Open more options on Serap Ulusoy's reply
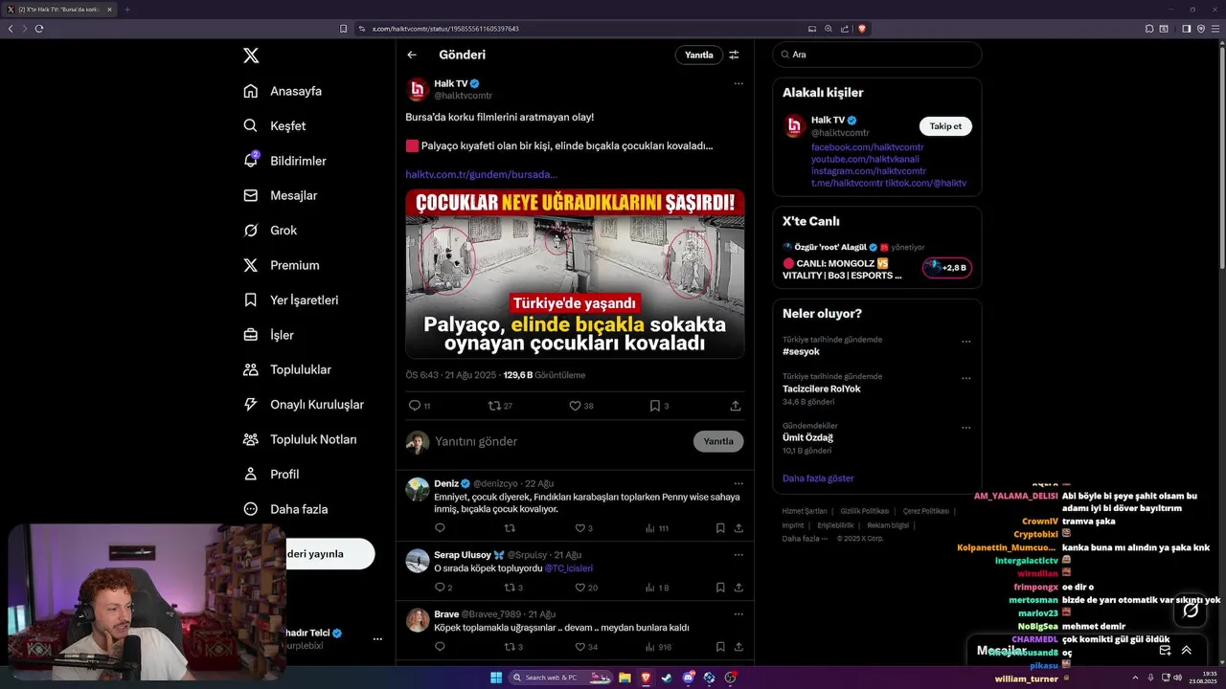 [x=738, y=554]
